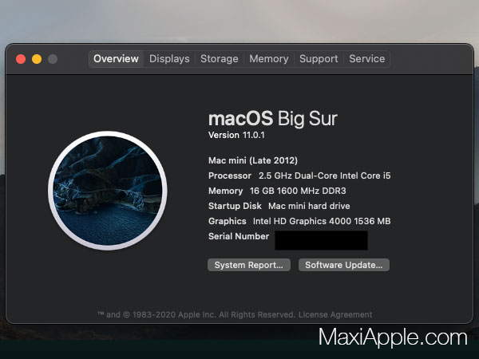This screenshot has width=479, height=359.
Task: Click the macOS Big Sur heading
Action: click(273, 118)
